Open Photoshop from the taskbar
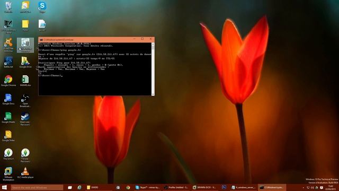Viewport: 339px width, 191px height. (224, 187)
